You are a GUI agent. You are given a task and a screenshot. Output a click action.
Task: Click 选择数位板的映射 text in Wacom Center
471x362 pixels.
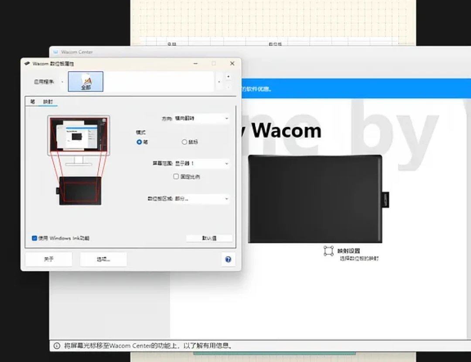pyautogui.click(x=359, y=258)
